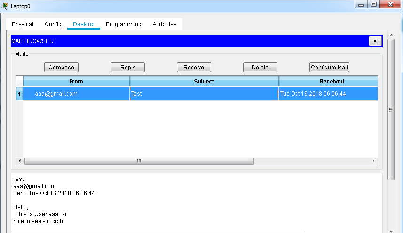Screen dimensions: 403x233
Task: Click Receive to fetch mail
Action: pyautogui.click(x=194, y=68)
